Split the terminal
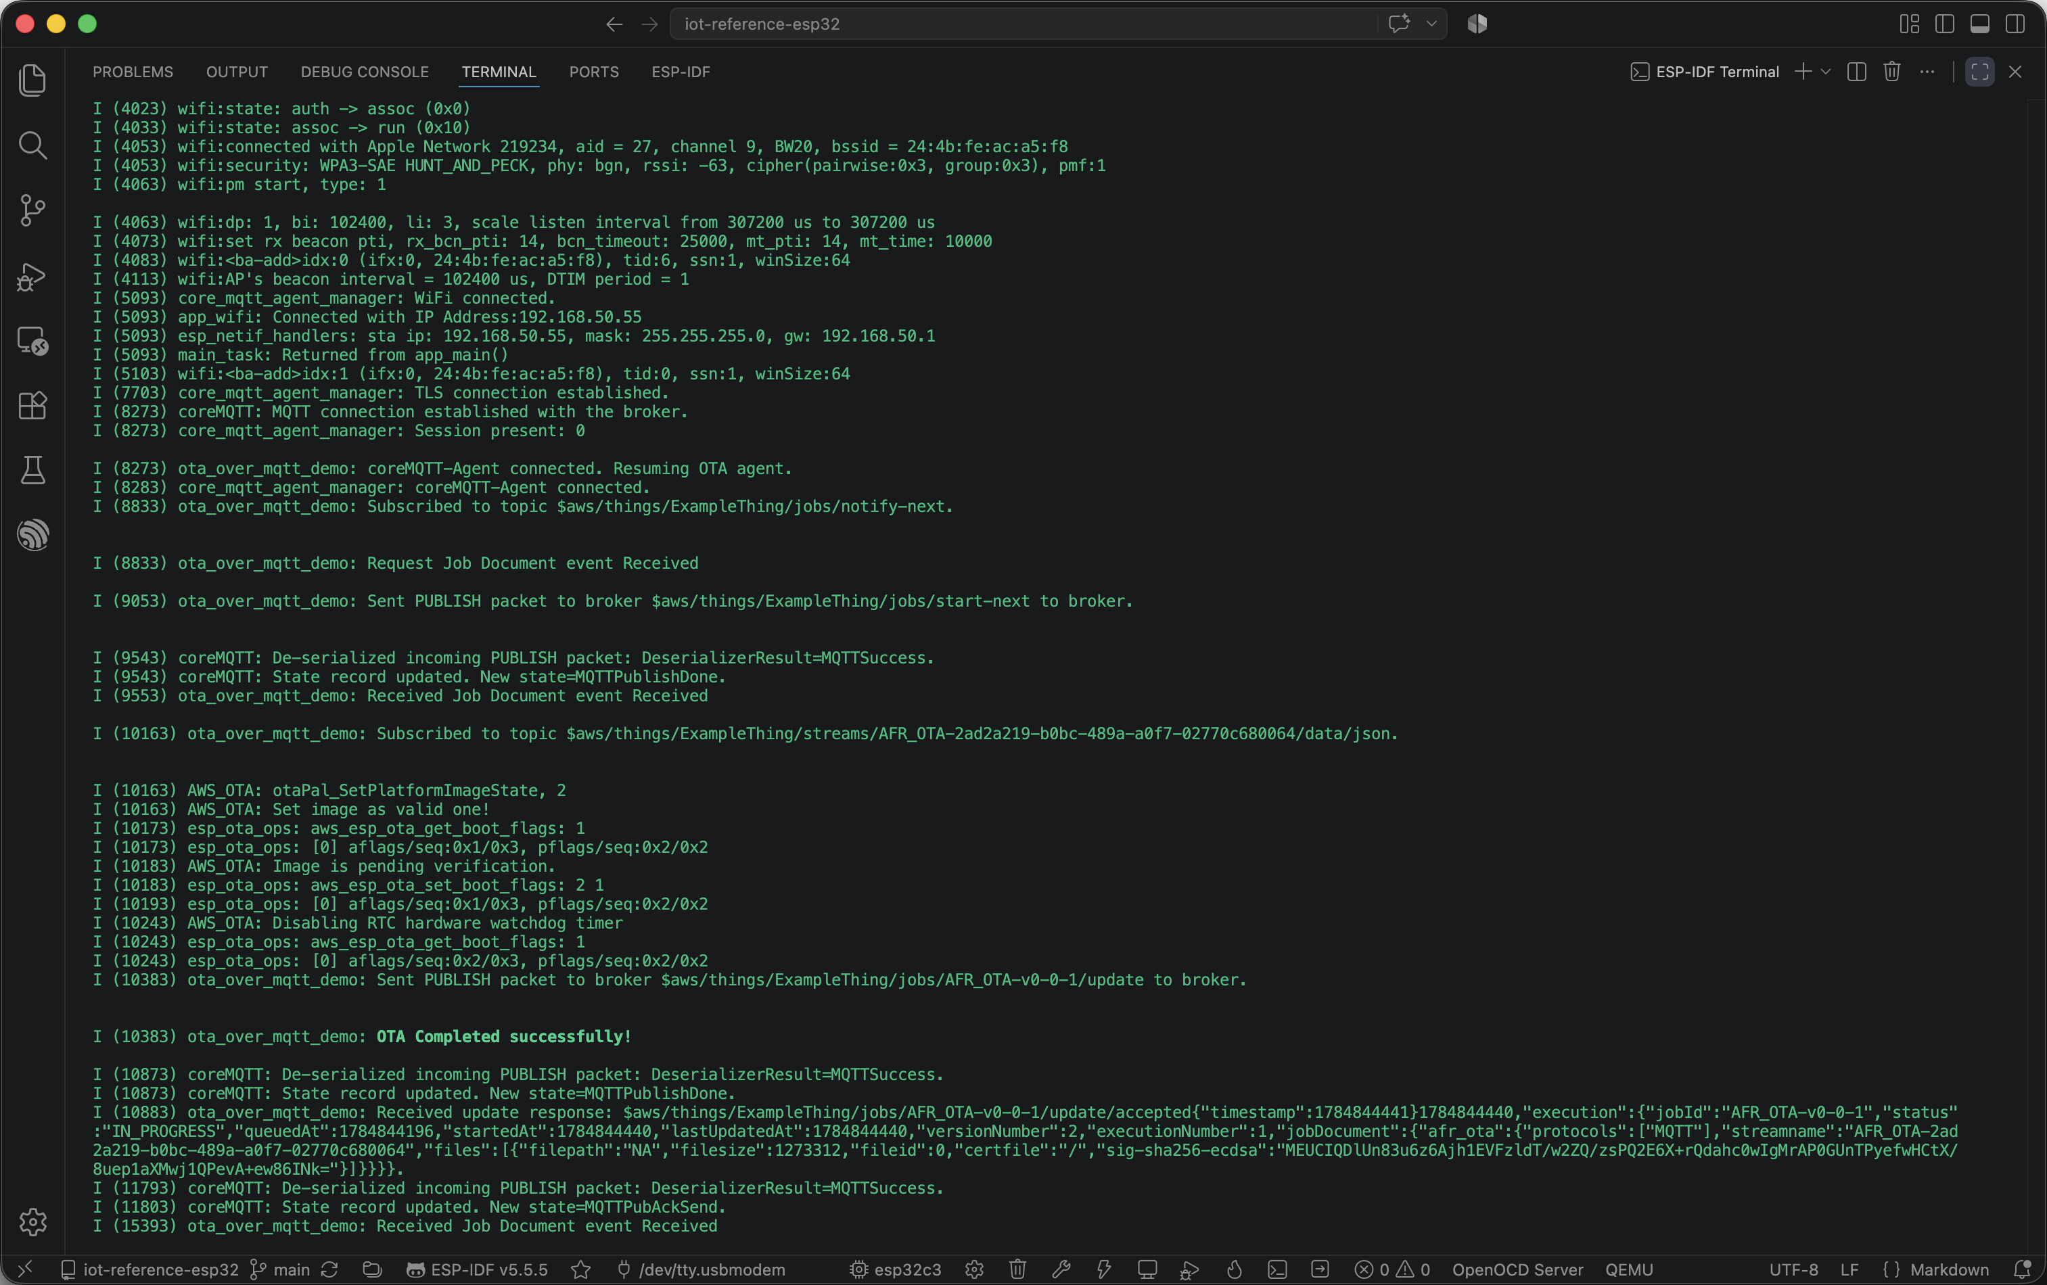Viewport: 2047px width, 1285px height. click(1857, 72)
